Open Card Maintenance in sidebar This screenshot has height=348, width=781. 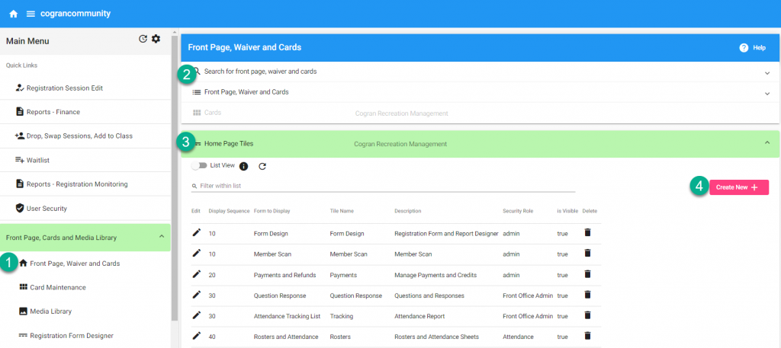57,287
